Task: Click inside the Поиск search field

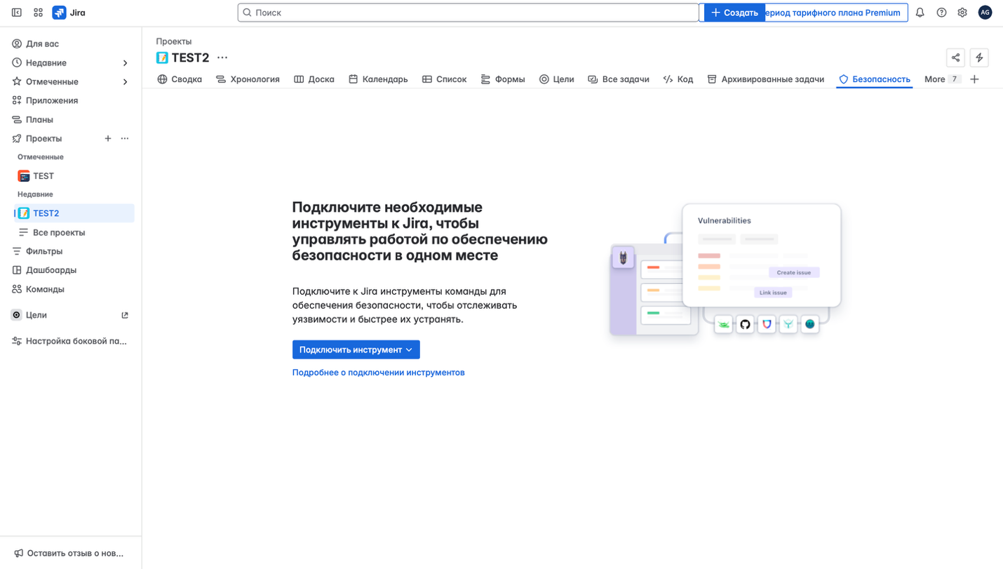Action: tap(467, 12)
